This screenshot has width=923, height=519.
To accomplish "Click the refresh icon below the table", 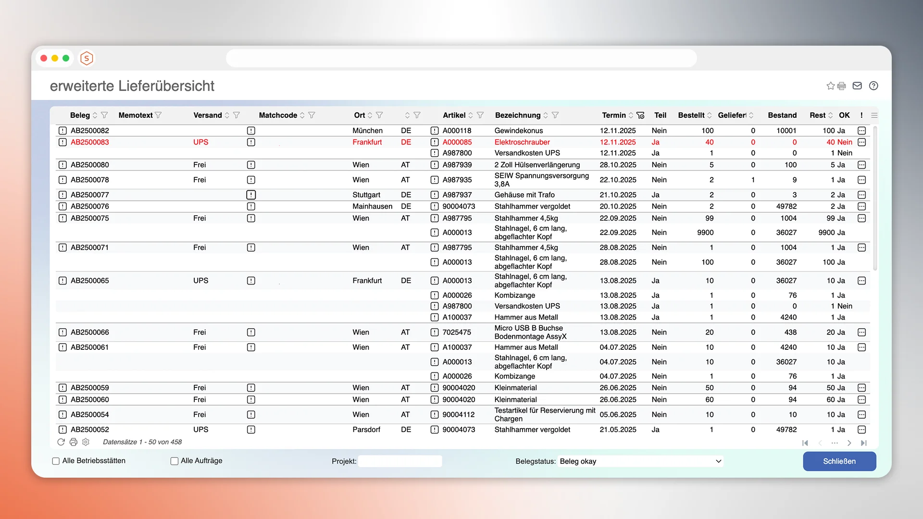I will coord(61,442).
